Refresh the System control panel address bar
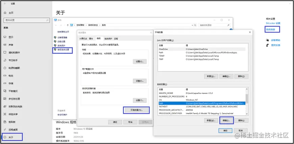The image size is (294, 144). [x=195, y=25]
